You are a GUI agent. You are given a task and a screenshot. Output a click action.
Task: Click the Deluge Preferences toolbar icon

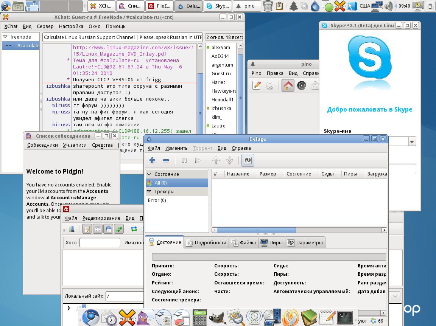248,160
